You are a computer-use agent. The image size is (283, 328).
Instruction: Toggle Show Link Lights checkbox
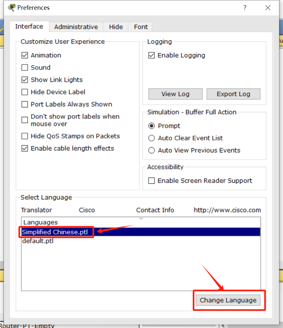[x=25, y=80]
